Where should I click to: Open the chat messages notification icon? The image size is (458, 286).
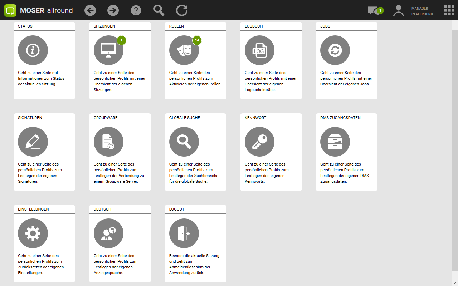point(374,11)
